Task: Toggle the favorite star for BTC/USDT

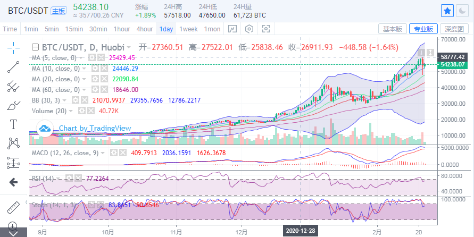Action: 448,11
